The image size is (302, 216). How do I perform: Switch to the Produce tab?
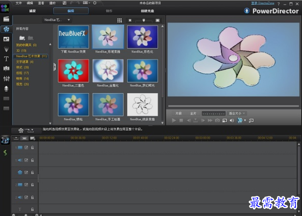coord(109,11)
